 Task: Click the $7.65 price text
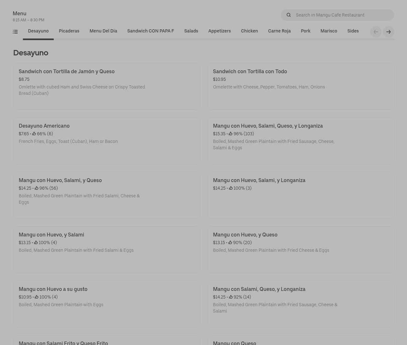pos(24,134)
